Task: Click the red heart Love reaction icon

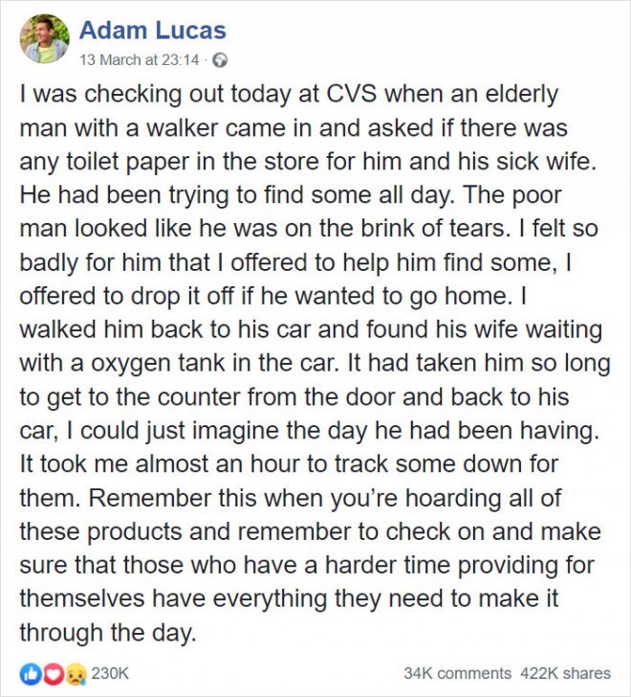Action: (x=53, y=674)
